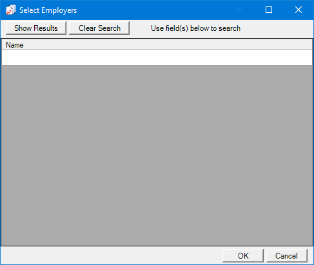Click the Show Results button

click(36, 28)
